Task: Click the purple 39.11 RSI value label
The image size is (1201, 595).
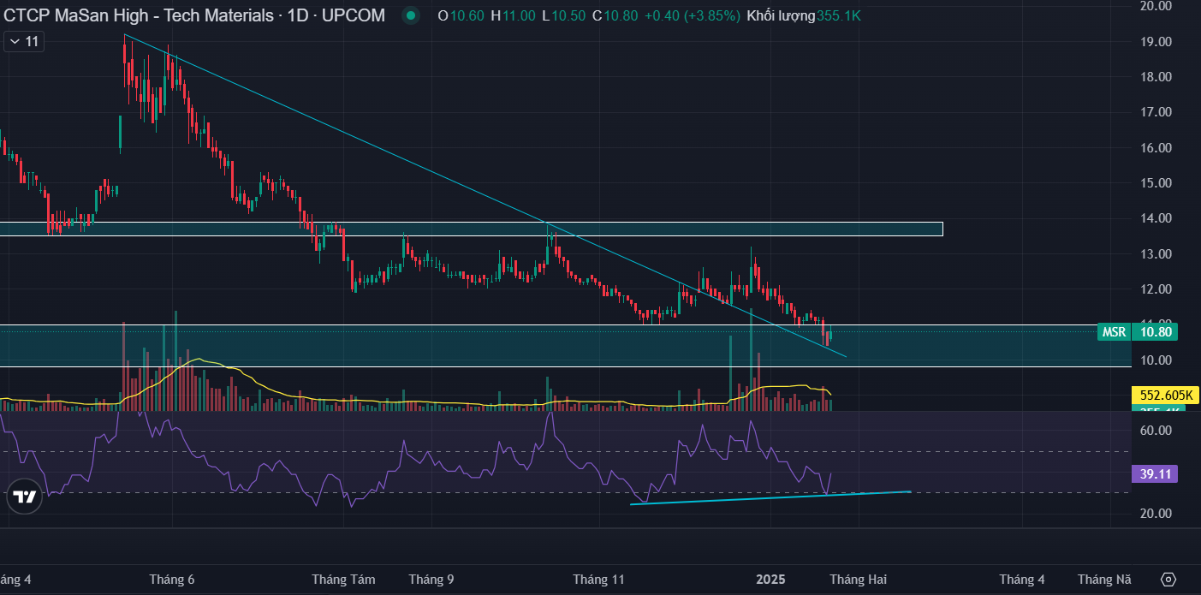Action: [x=1155, y=473]
